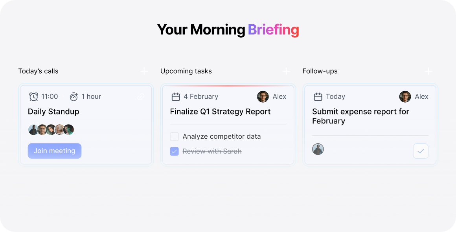The width and height of the screenshot is (456, 232).
Task: Click the last attendee avatar in Daily Standup
Action: coord(69,130)
